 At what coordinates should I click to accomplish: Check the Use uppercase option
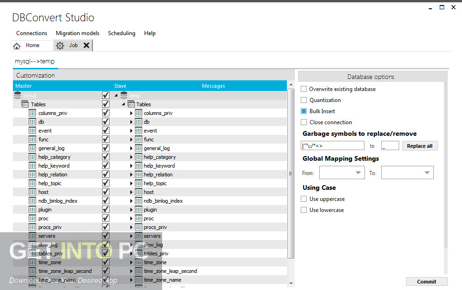coord(304,199)
